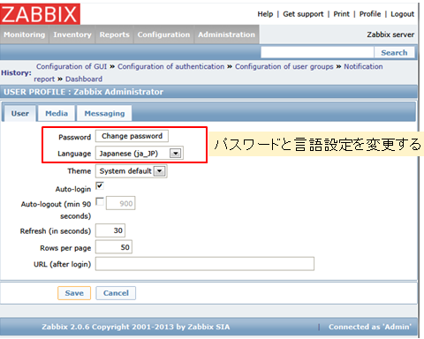This screenshot has width=424, height=339.
Task: Click the Zabbix 2.0.6 copyright footer link
Action: 136,327
